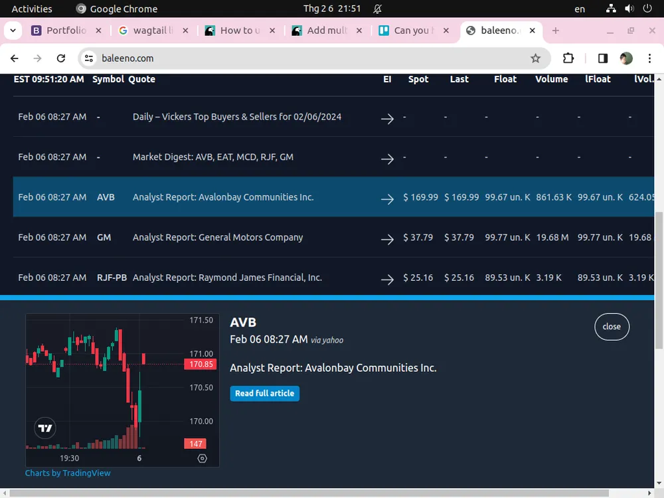Close the wagtail tab

pos(185,31)
